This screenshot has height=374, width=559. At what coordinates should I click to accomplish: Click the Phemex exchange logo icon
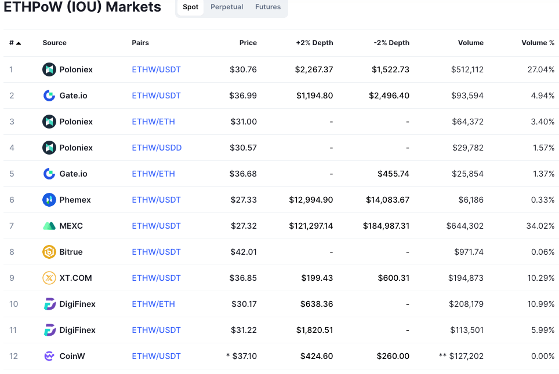[49, 200]
